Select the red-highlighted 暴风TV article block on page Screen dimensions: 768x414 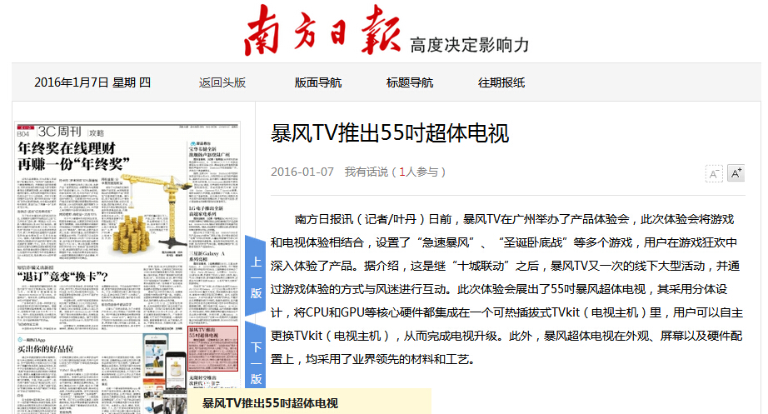[213, 348]
